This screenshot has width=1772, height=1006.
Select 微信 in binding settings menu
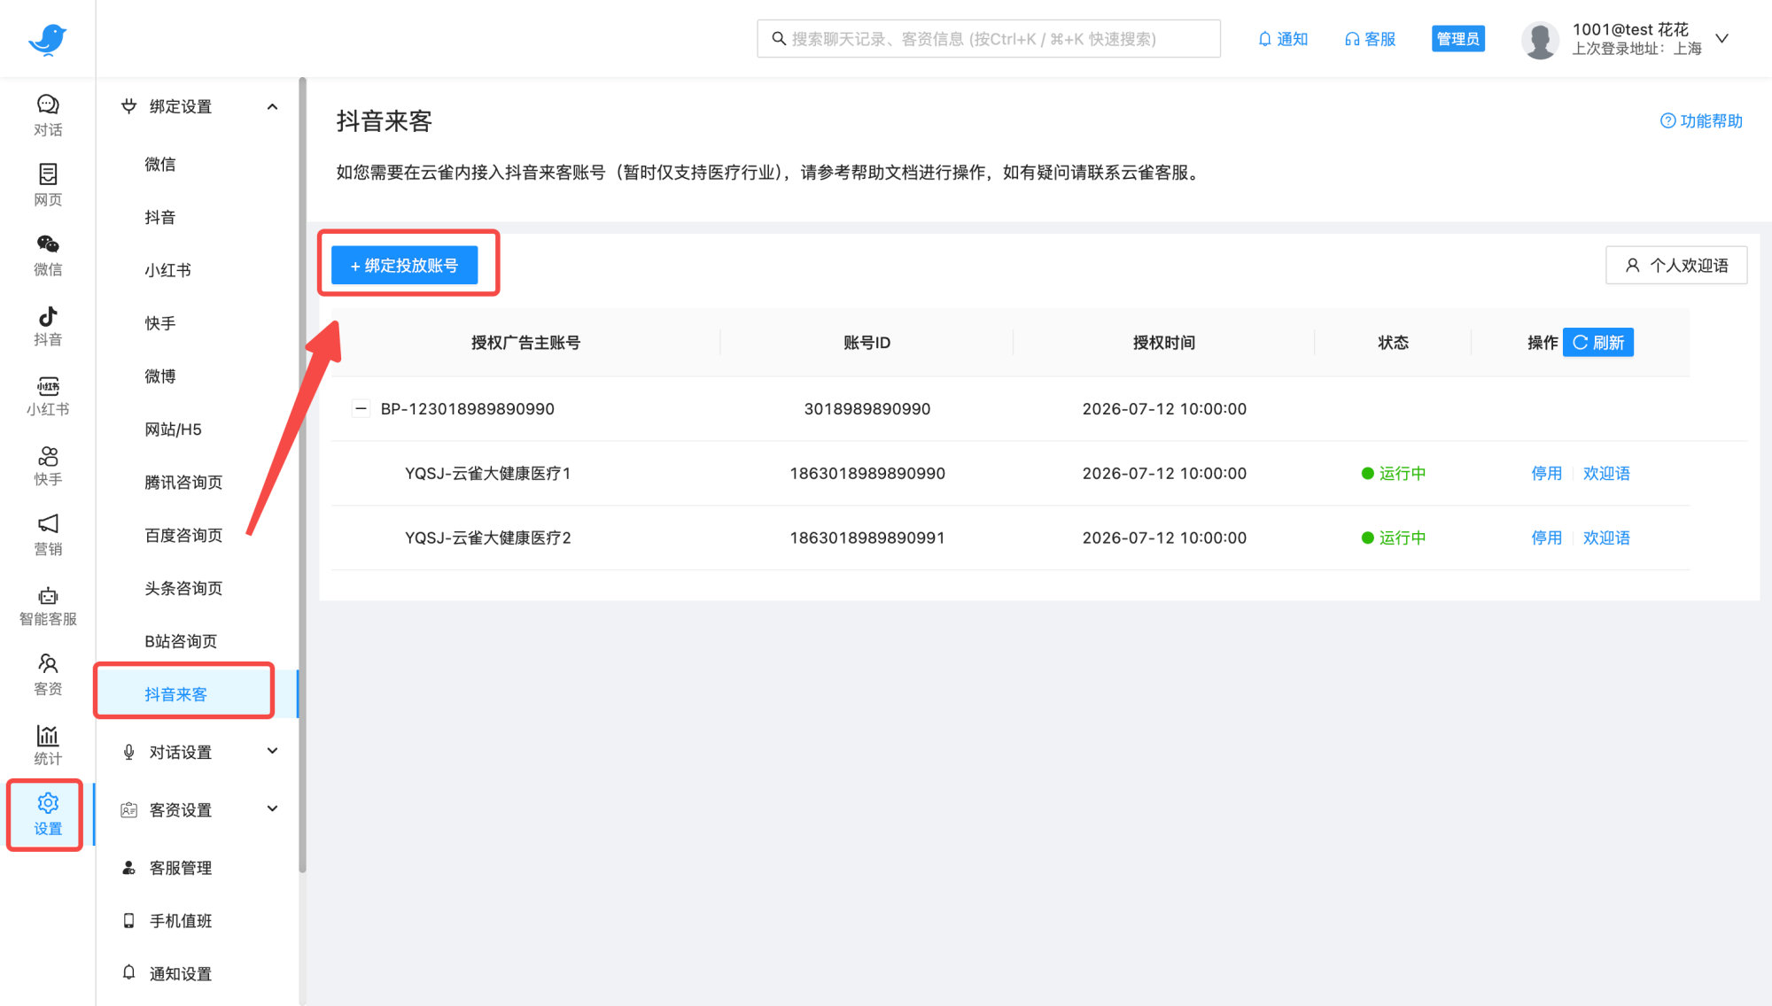160,164
